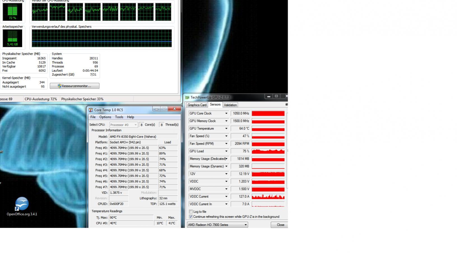Open the VDDC Current sensor dropdown
Image resolution: width=457 pixels, height=257 pixels.
coord(226,197)
